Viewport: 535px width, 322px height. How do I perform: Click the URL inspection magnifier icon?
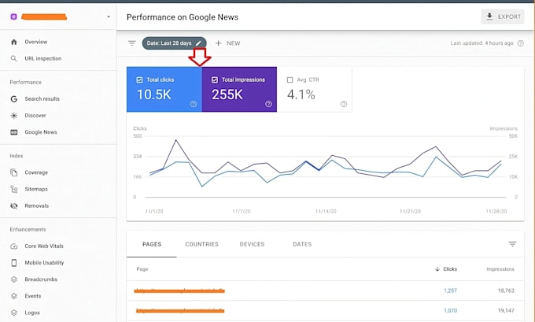13,58
